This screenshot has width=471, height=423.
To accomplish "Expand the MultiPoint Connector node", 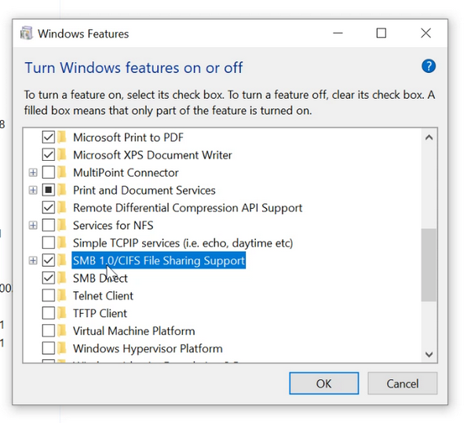I will point(33,173).
